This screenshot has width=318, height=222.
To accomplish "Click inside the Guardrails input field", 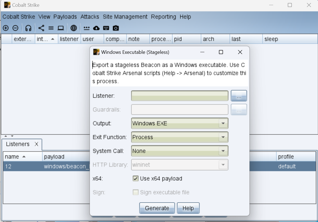I will click(x=180, y=110).
